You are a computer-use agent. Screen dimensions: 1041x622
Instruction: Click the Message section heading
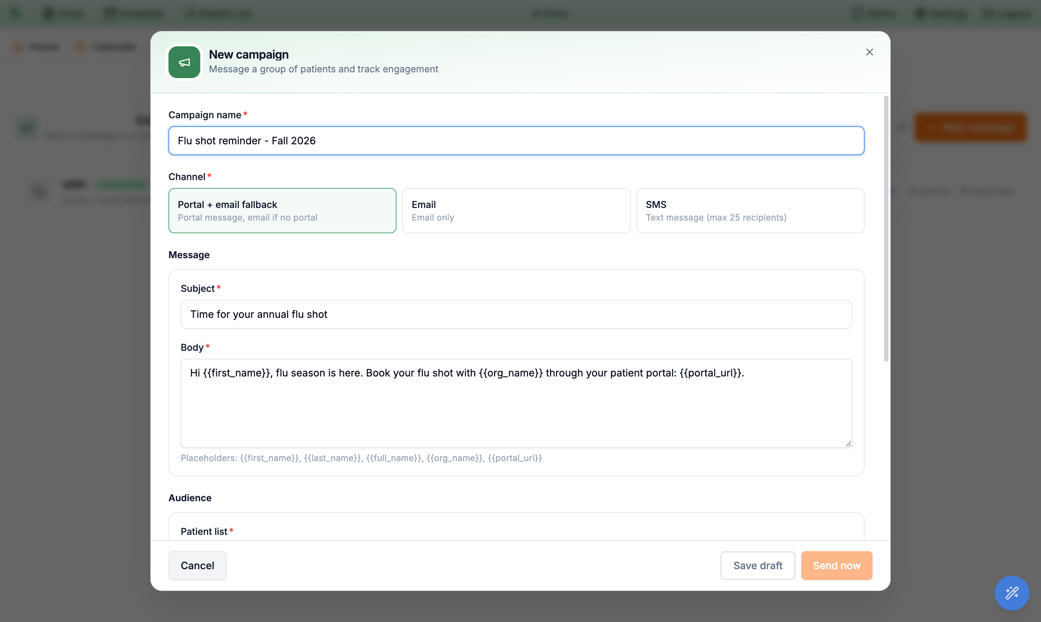tap(189, 255)
